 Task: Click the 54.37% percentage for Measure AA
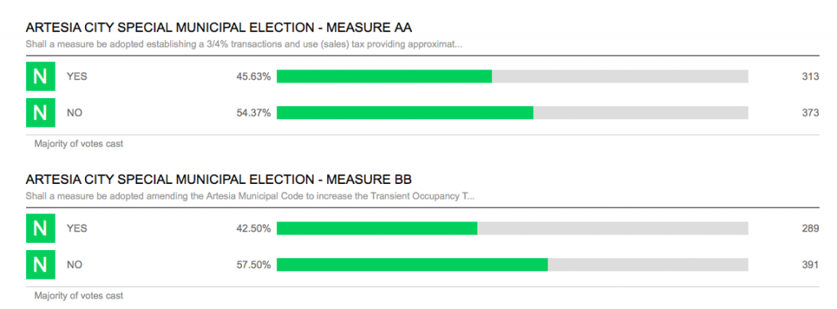(x=253, y=113)
